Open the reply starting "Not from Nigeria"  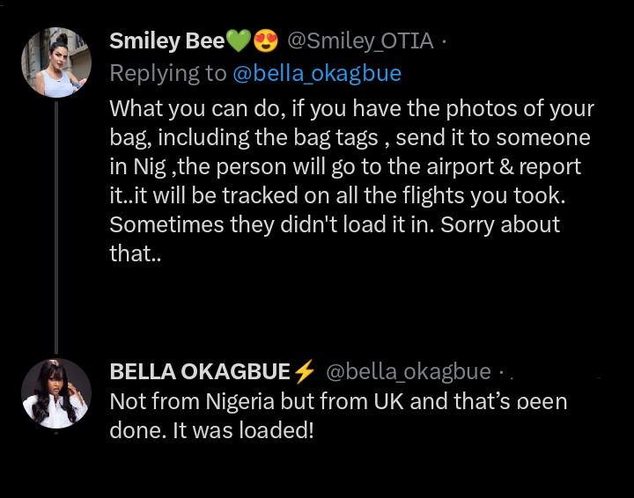point(338,417)
